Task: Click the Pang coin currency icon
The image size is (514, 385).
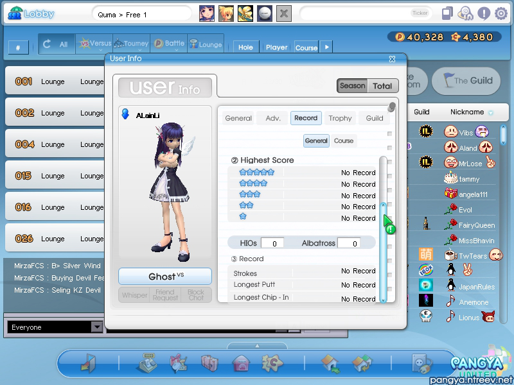Action: click(400, 37)
